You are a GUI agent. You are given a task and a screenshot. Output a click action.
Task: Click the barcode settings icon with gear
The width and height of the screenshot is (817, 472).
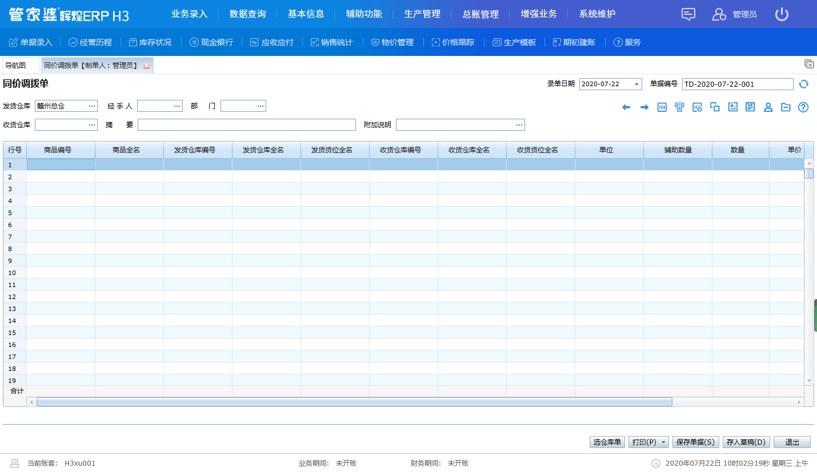[x=697, y=107]
